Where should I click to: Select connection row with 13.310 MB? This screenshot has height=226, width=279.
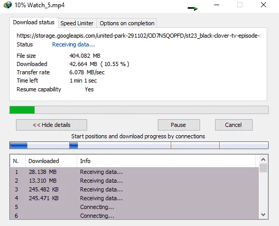click(x=134, y=181)
